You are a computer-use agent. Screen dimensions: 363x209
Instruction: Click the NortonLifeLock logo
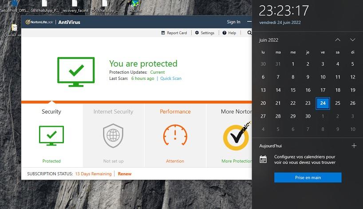[x=39, y=22]
